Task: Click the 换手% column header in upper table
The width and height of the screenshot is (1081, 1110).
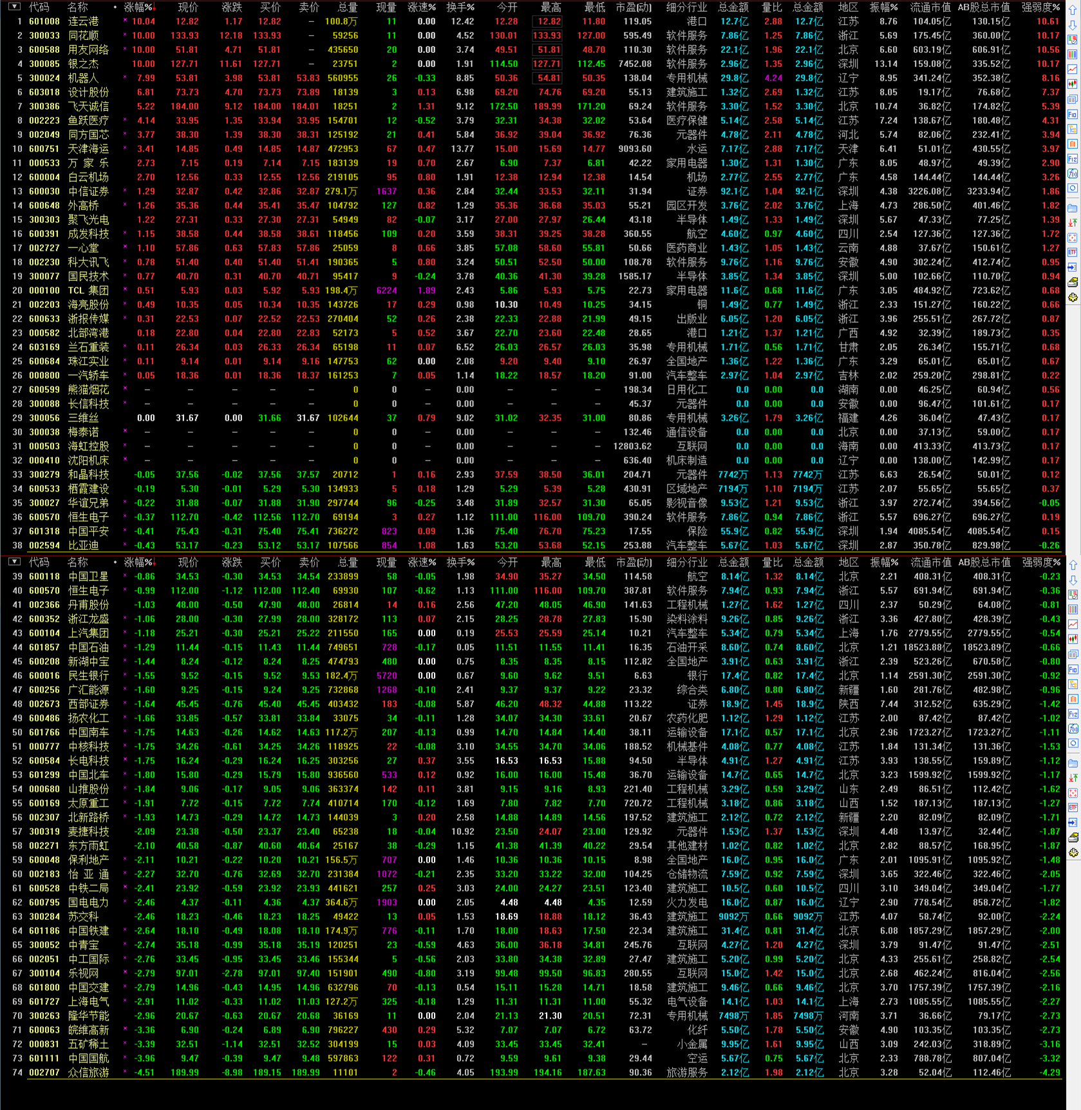Action: click(x=460, y=7)
